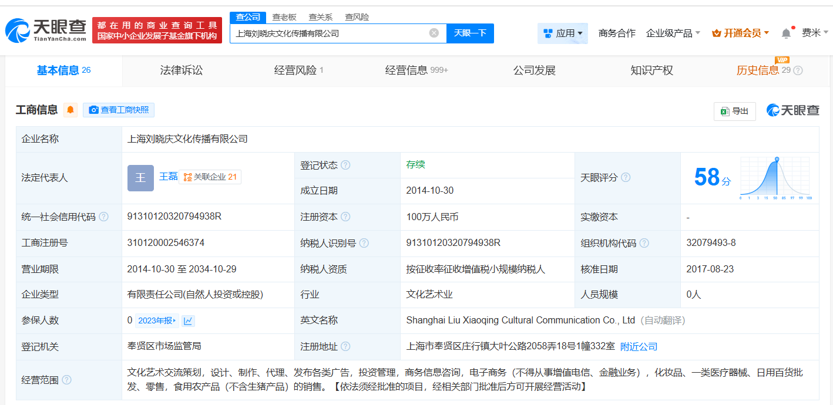Screen dimensions: 833x405
Task: Click the 天眼评分 distribution chart
Action: [x=775, y=178]
